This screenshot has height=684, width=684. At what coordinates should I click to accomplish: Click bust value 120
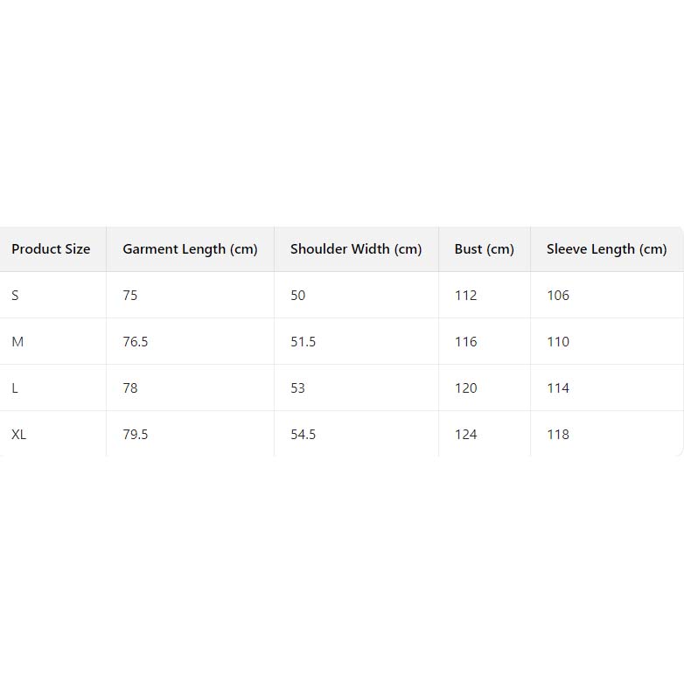[x=466, y=388]
